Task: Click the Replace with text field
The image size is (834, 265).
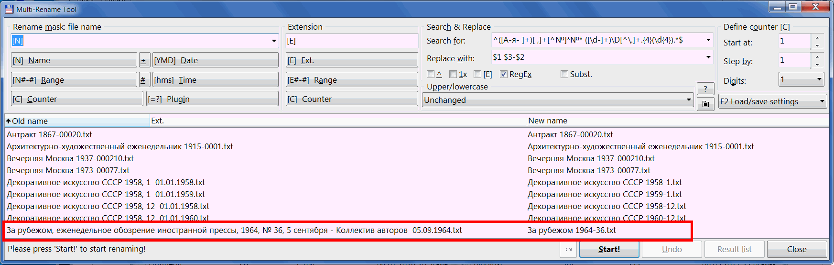Action: pos(596,57)
